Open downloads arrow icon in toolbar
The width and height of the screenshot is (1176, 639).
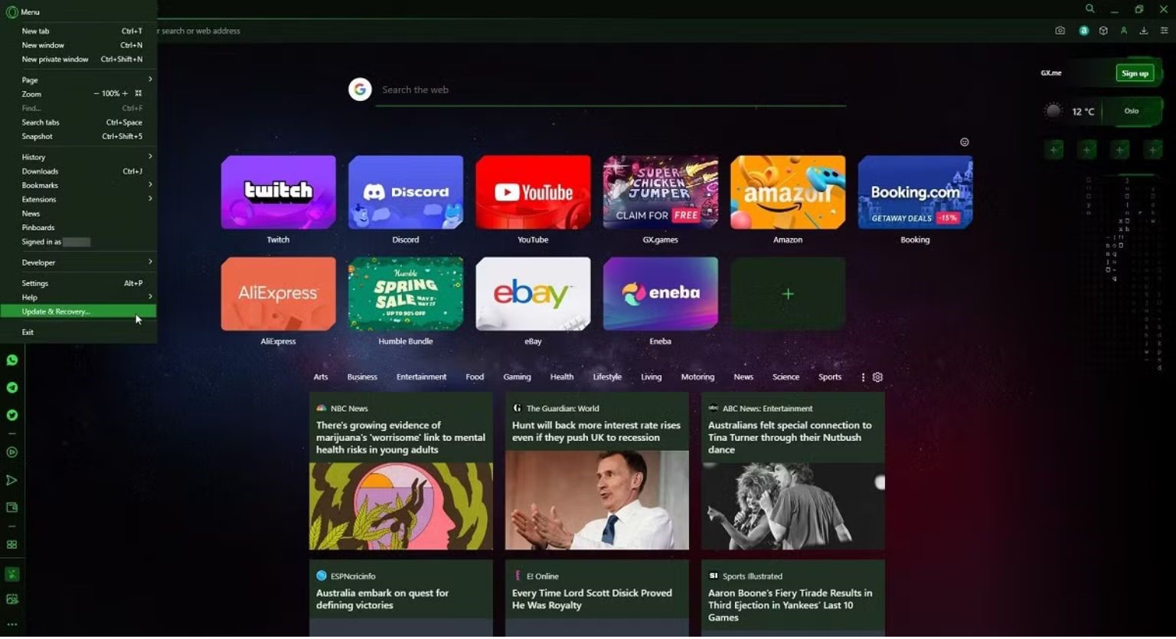1144,31
